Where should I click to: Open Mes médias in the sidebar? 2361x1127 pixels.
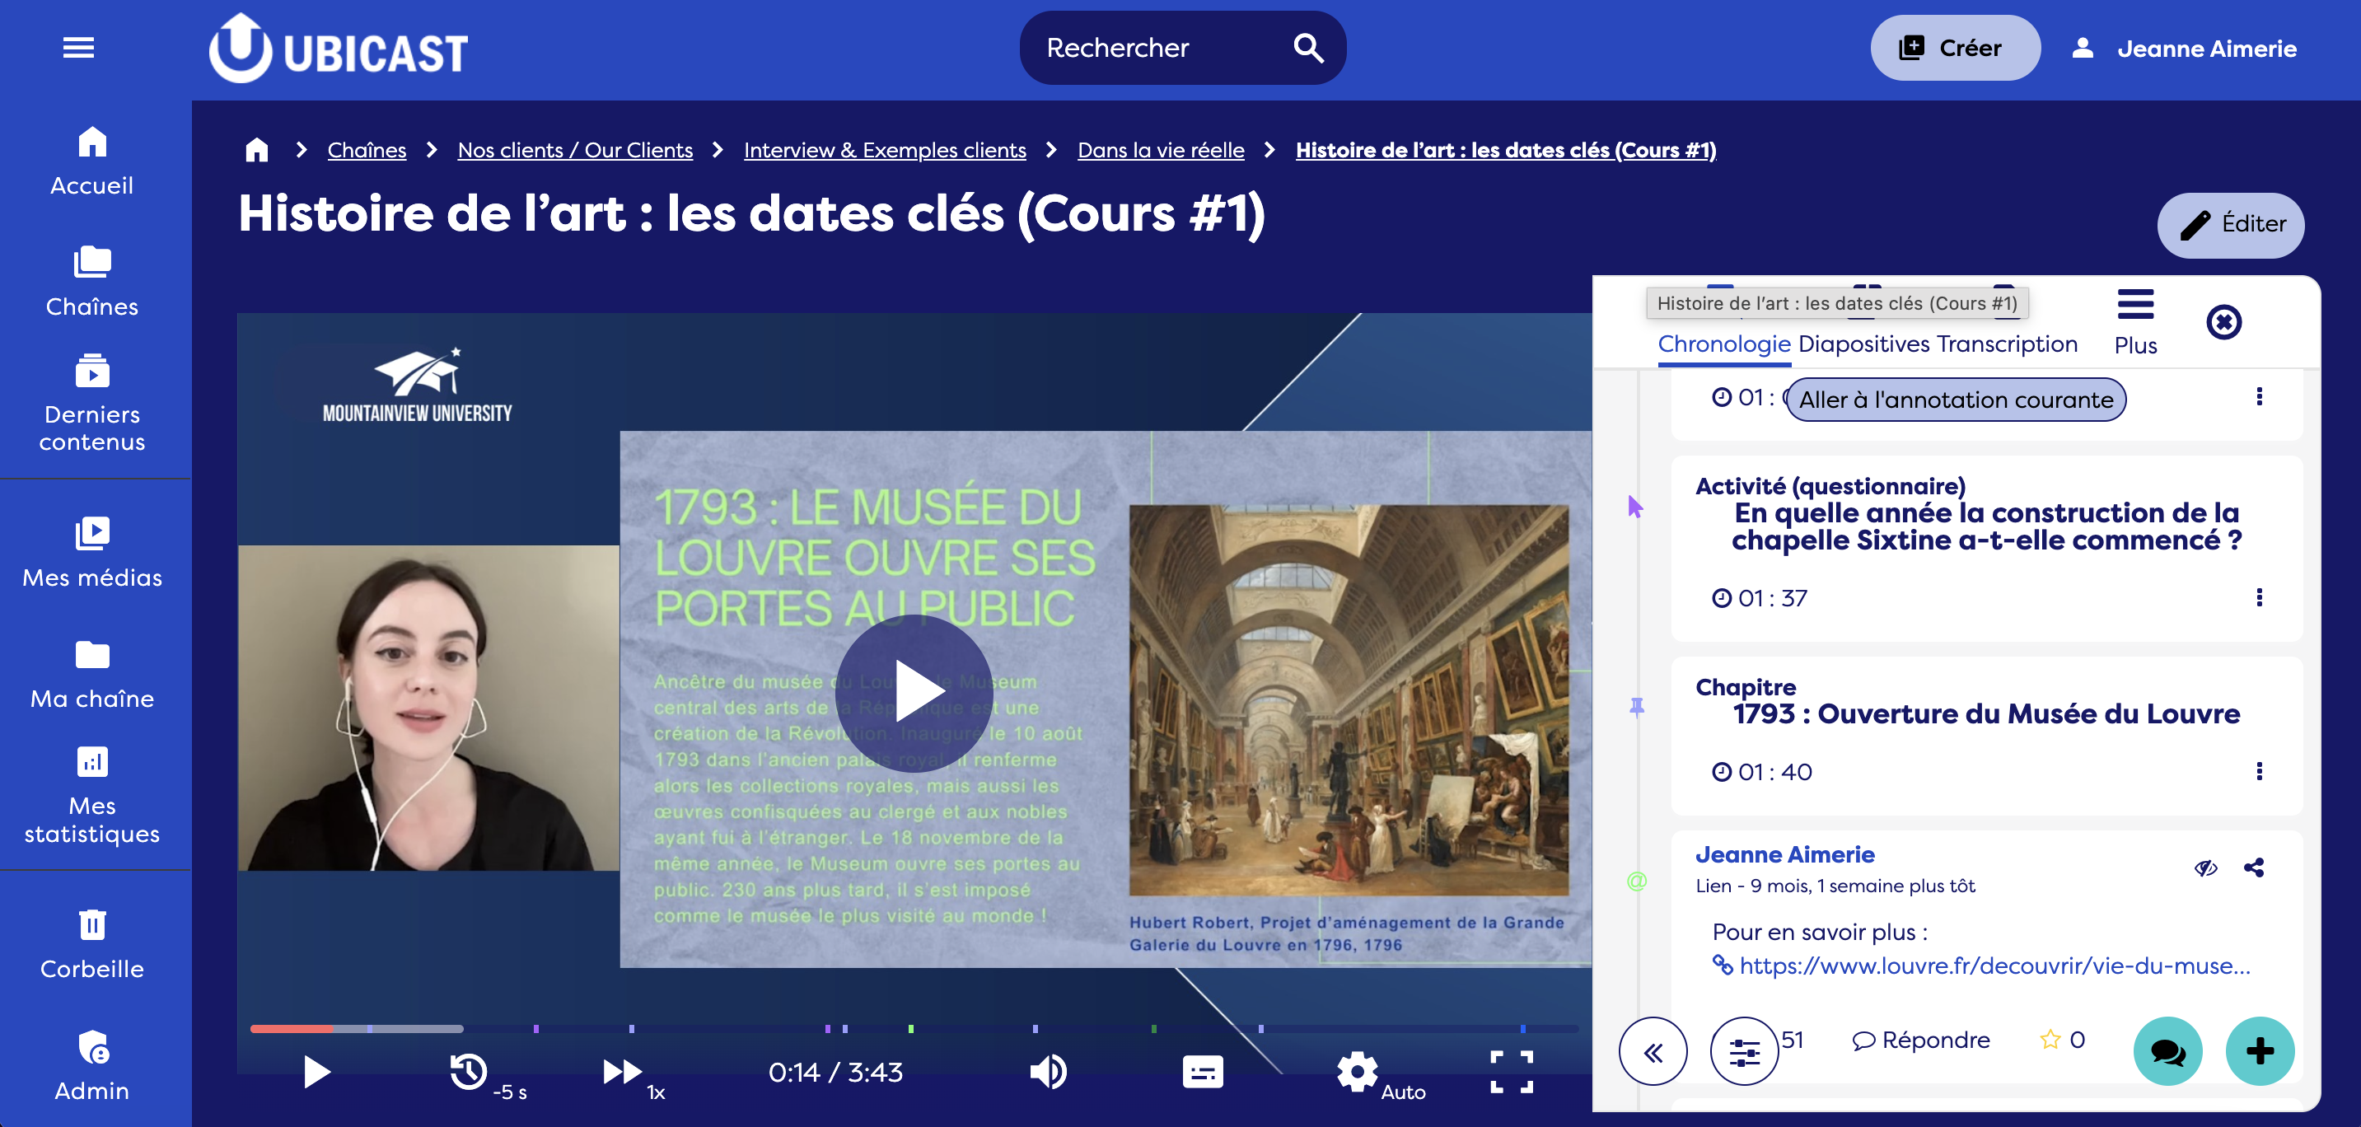pyautogui.click(x=91, y=553)
